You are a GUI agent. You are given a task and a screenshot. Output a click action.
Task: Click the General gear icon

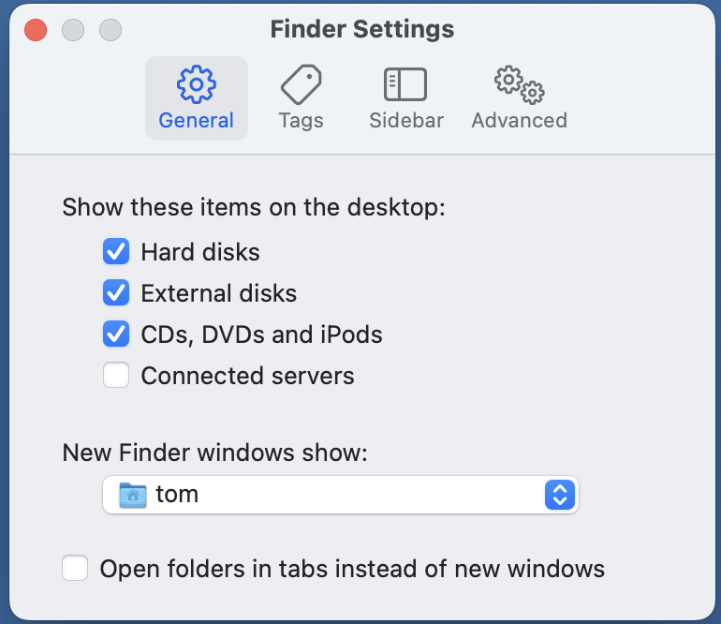(197, 84)
